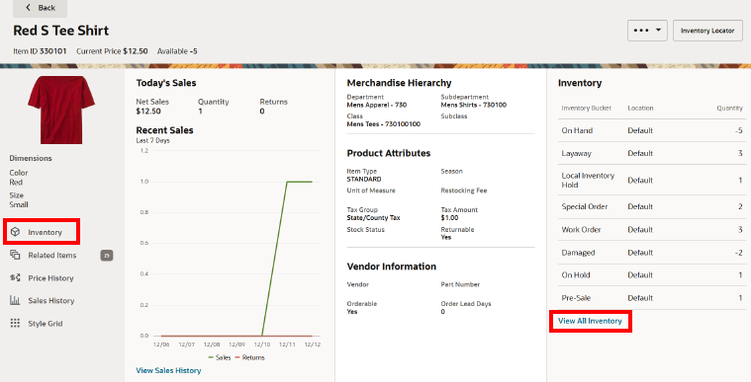Click the Sales History bar chart icon
Viewport: 751px width, 382px height.
(x=15, y=300)
